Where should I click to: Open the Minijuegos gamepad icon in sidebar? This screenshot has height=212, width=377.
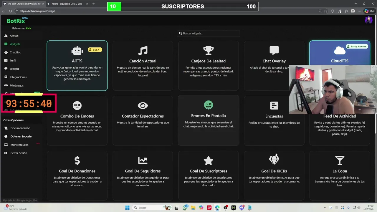coord(6,85)
